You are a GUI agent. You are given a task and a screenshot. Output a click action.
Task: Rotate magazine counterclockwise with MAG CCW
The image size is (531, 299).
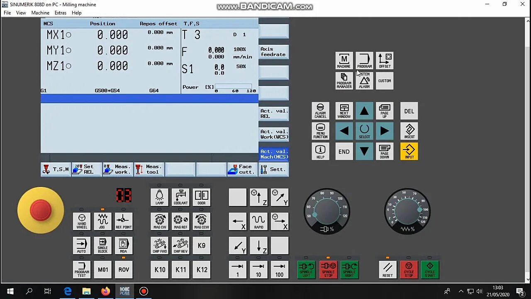click(x=202, y=221)
